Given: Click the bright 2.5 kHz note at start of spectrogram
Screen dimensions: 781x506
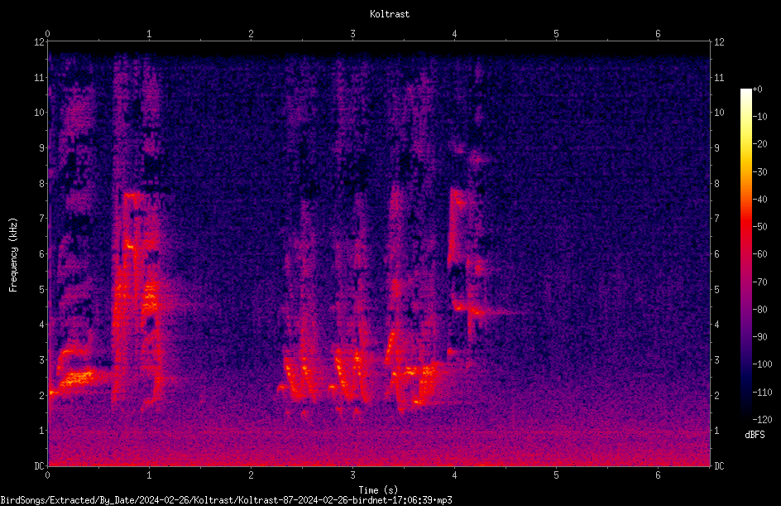Looking at the screenshot, I should (x=77, y=378).
